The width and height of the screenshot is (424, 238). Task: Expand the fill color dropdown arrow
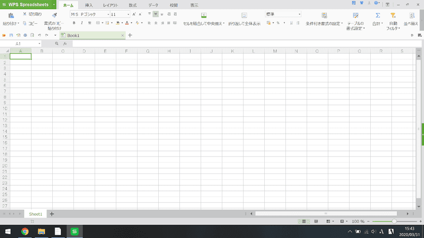point(122,23)
